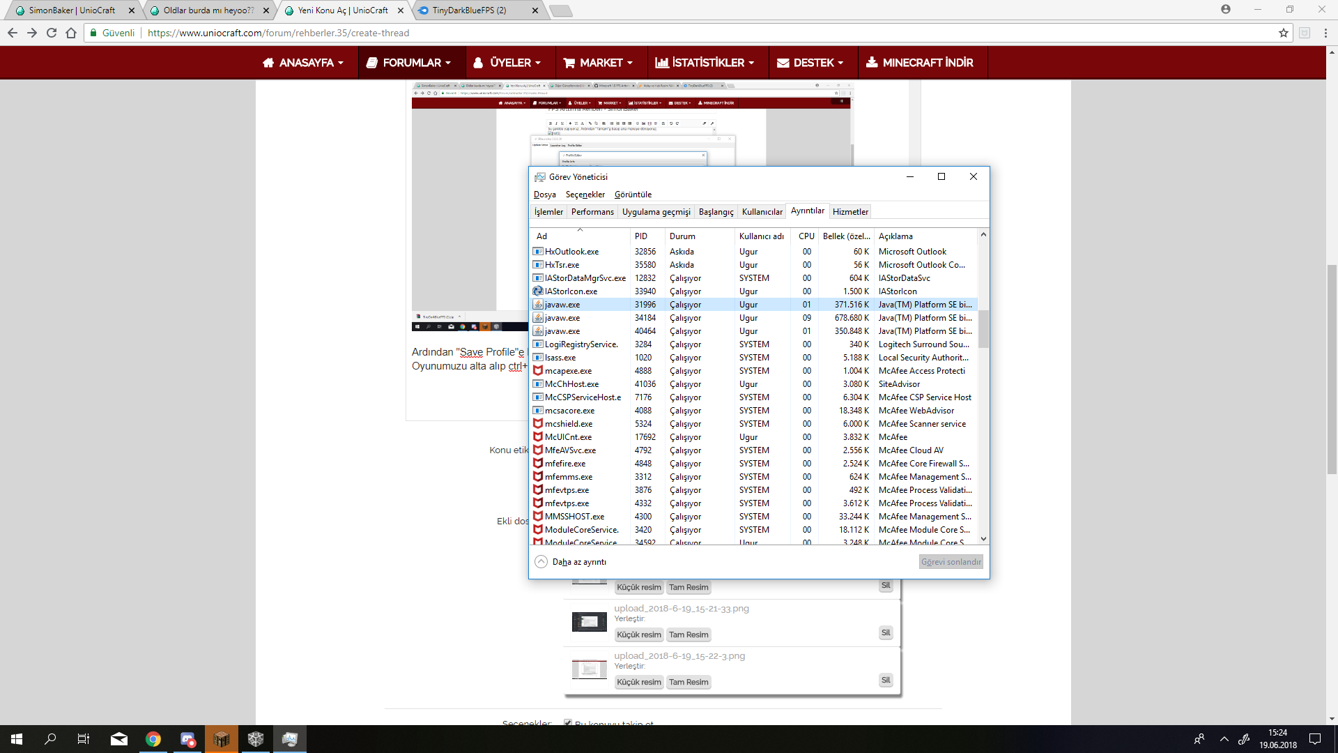
Task: Click the Task Manager process list scrollbar thumb
Action: tap(983, 329)
